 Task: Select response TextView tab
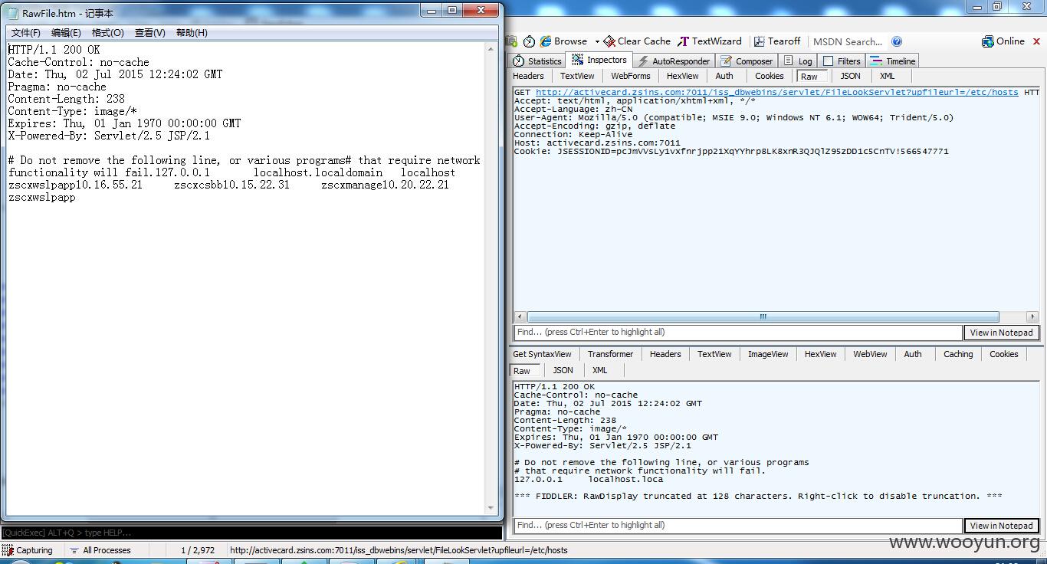coord(714,354)
